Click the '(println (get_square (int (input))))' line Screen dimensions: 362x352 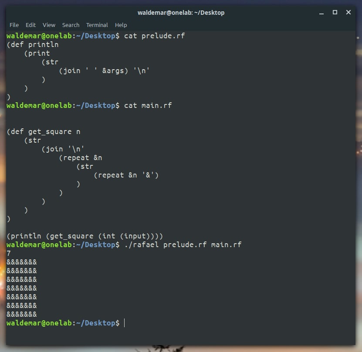click(x=85, y=236)
